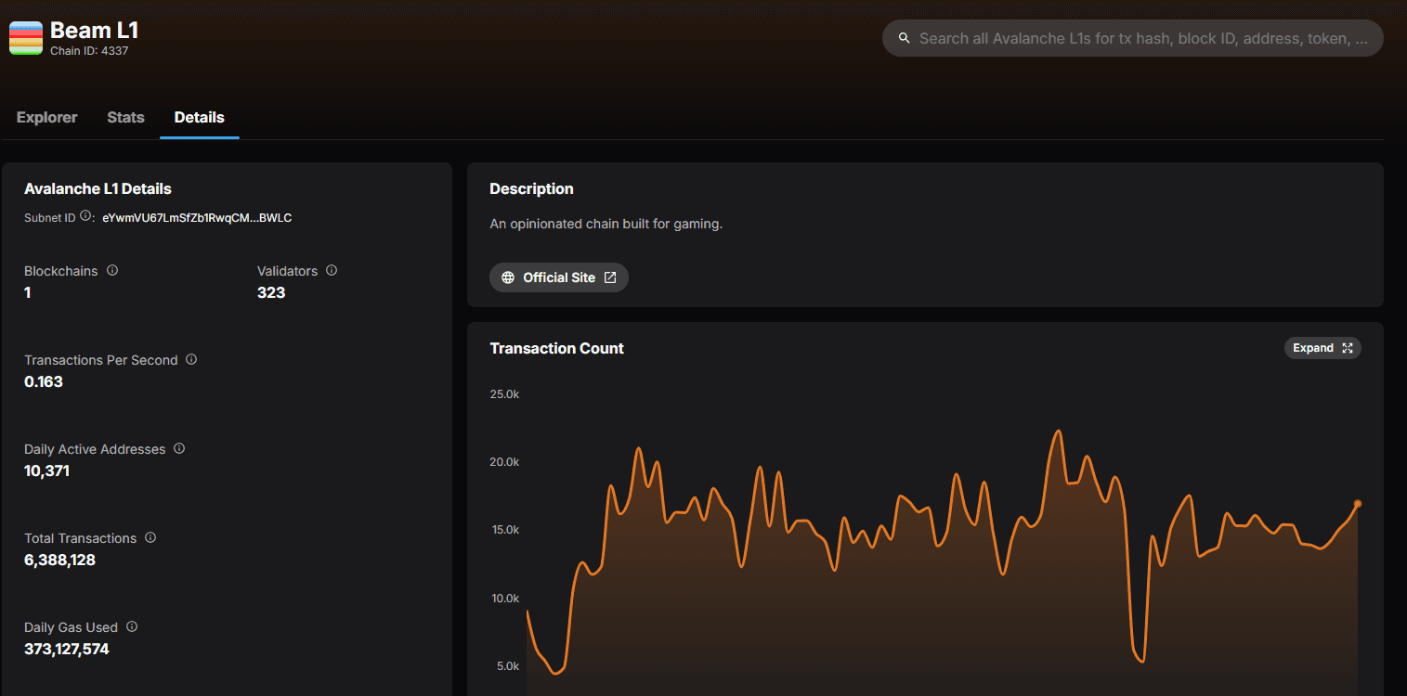1407x696 pixels.
Task: Click the Beam L1 rainbow logo
Action: (x=26, y=38)
